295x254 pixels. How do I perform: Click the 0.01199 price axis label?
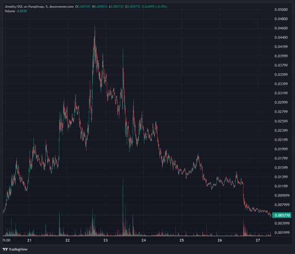coord(281,186)
